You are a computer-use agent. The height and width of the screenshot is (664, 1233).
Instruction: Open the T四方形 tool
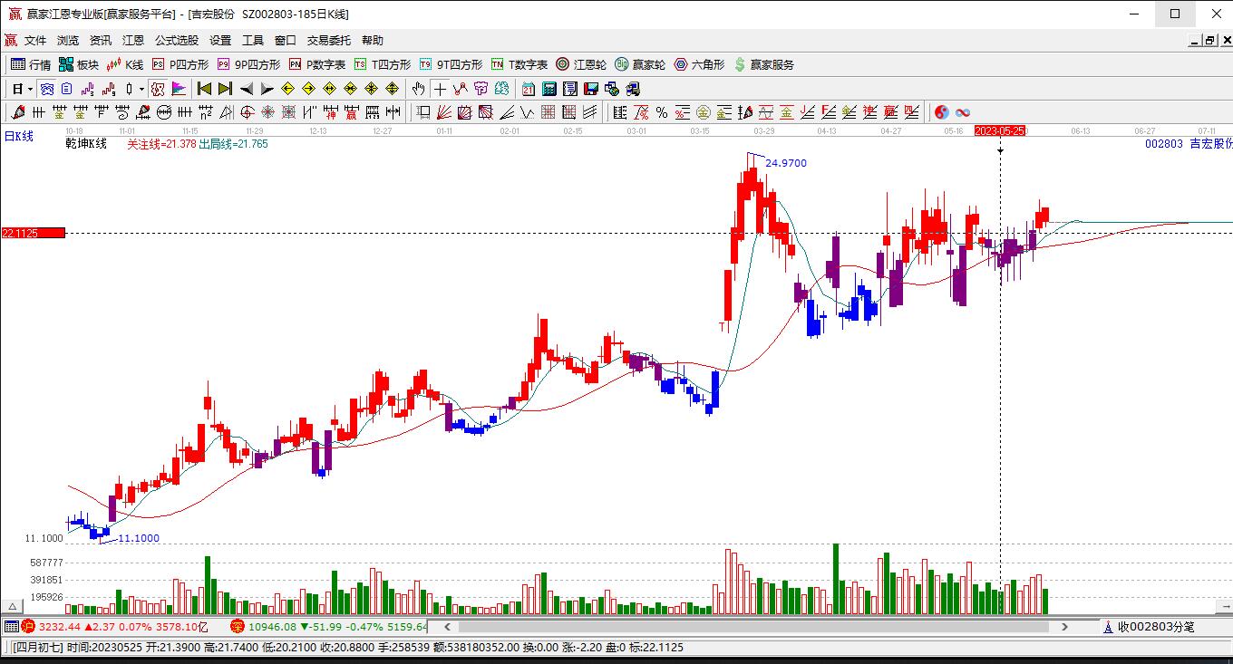click(x=383, y=64)
